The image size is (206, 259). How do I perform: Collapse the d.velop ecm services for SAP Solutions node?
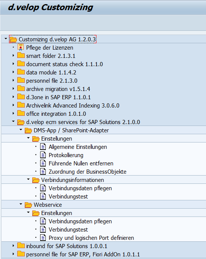(x=14, y=121)
